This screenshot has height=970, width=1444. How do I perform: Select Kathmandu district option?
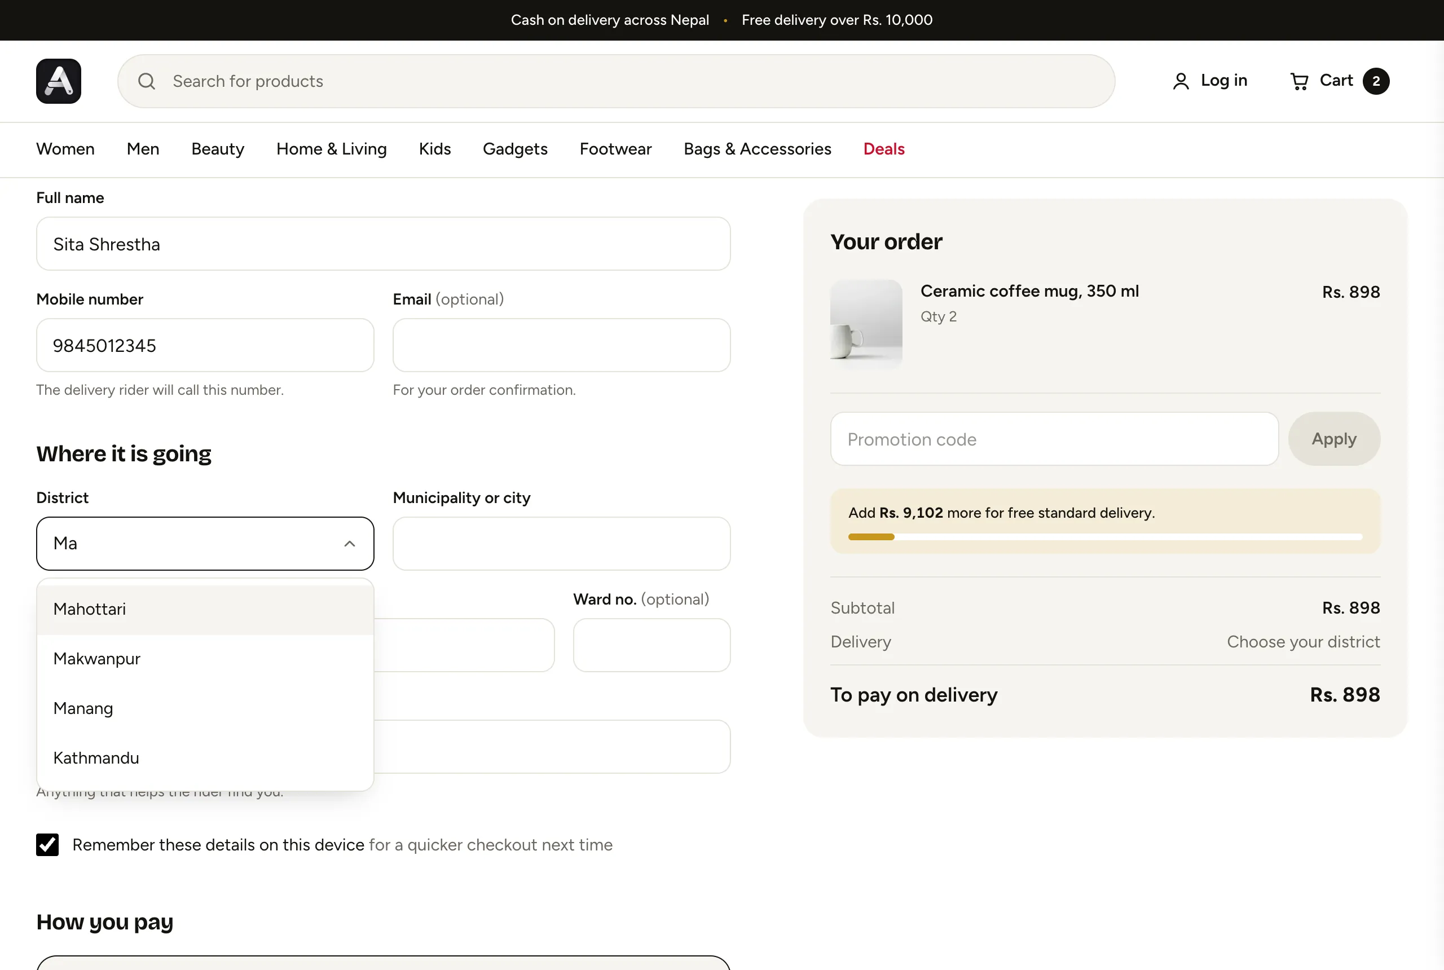click(x=205, y=758)
